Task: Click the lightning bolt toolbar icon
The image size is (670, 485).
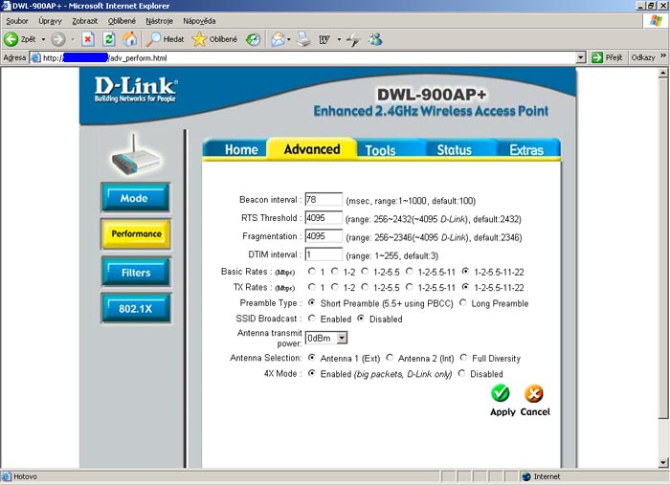Action: coord(354,40)
